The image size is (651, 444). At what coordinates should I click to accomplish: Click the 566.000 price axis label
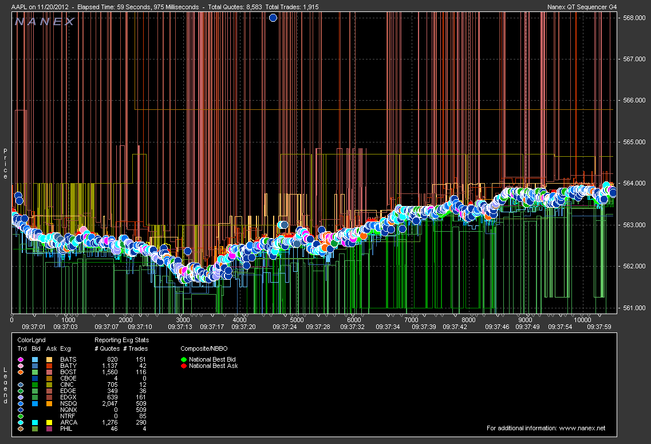633,100
